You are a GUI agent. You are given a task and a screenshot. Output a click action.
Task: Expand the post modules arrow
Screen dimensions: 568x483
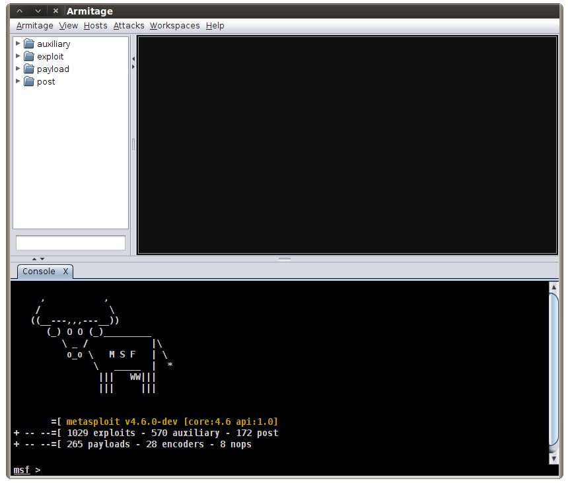18,81
